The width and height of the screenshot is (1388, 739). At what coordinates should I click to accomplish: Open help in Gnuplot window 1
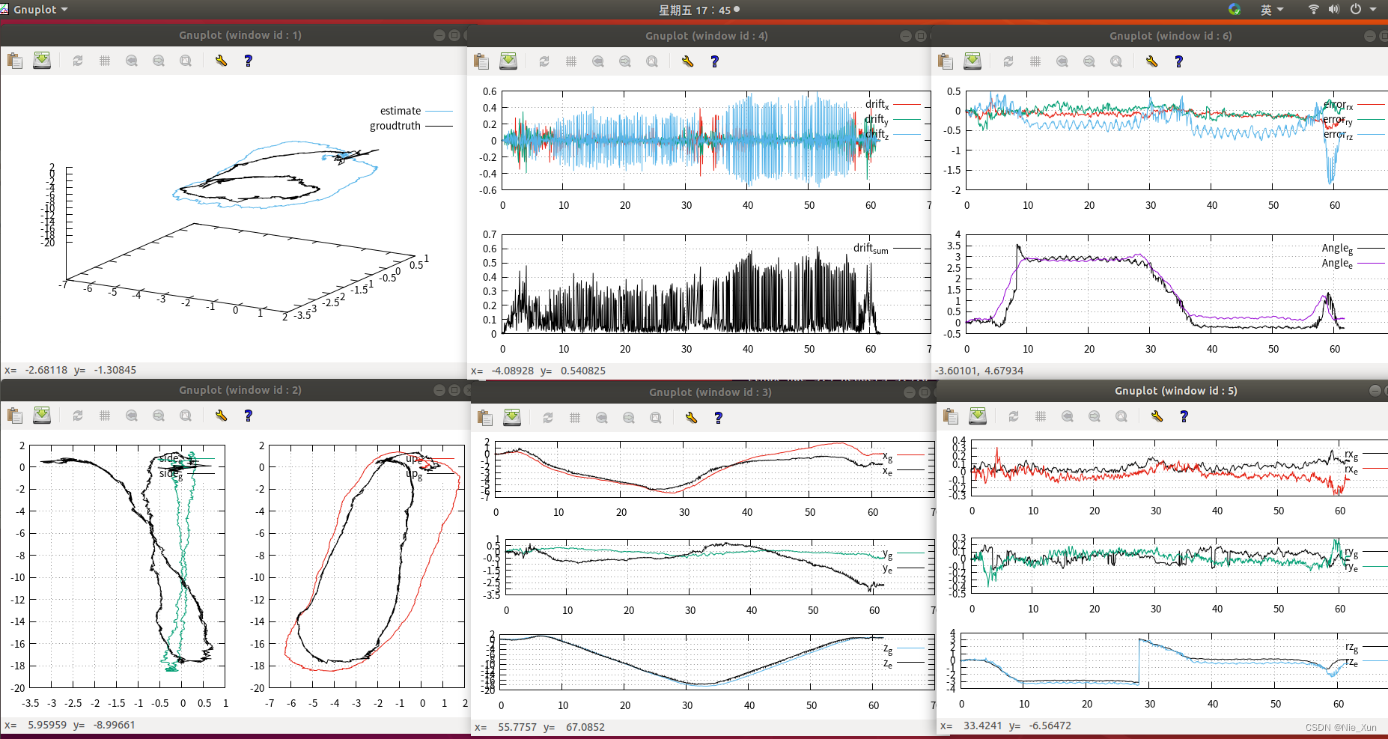point(248,61)
